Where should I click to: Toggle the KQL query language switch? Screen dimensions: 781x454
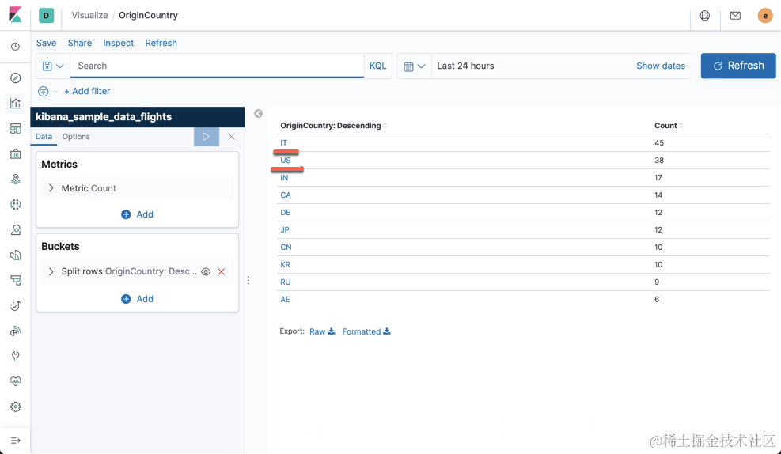(378, 66)
